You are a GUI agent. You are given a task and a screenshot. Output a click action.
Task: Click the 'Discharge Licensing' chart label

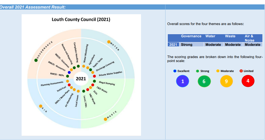[105, 66]
